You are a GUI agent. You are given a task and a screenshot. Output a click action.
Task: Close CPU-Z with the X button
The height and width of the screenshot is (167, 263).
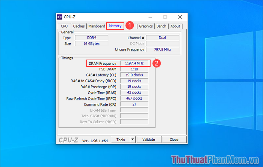[x=180, y=17]
